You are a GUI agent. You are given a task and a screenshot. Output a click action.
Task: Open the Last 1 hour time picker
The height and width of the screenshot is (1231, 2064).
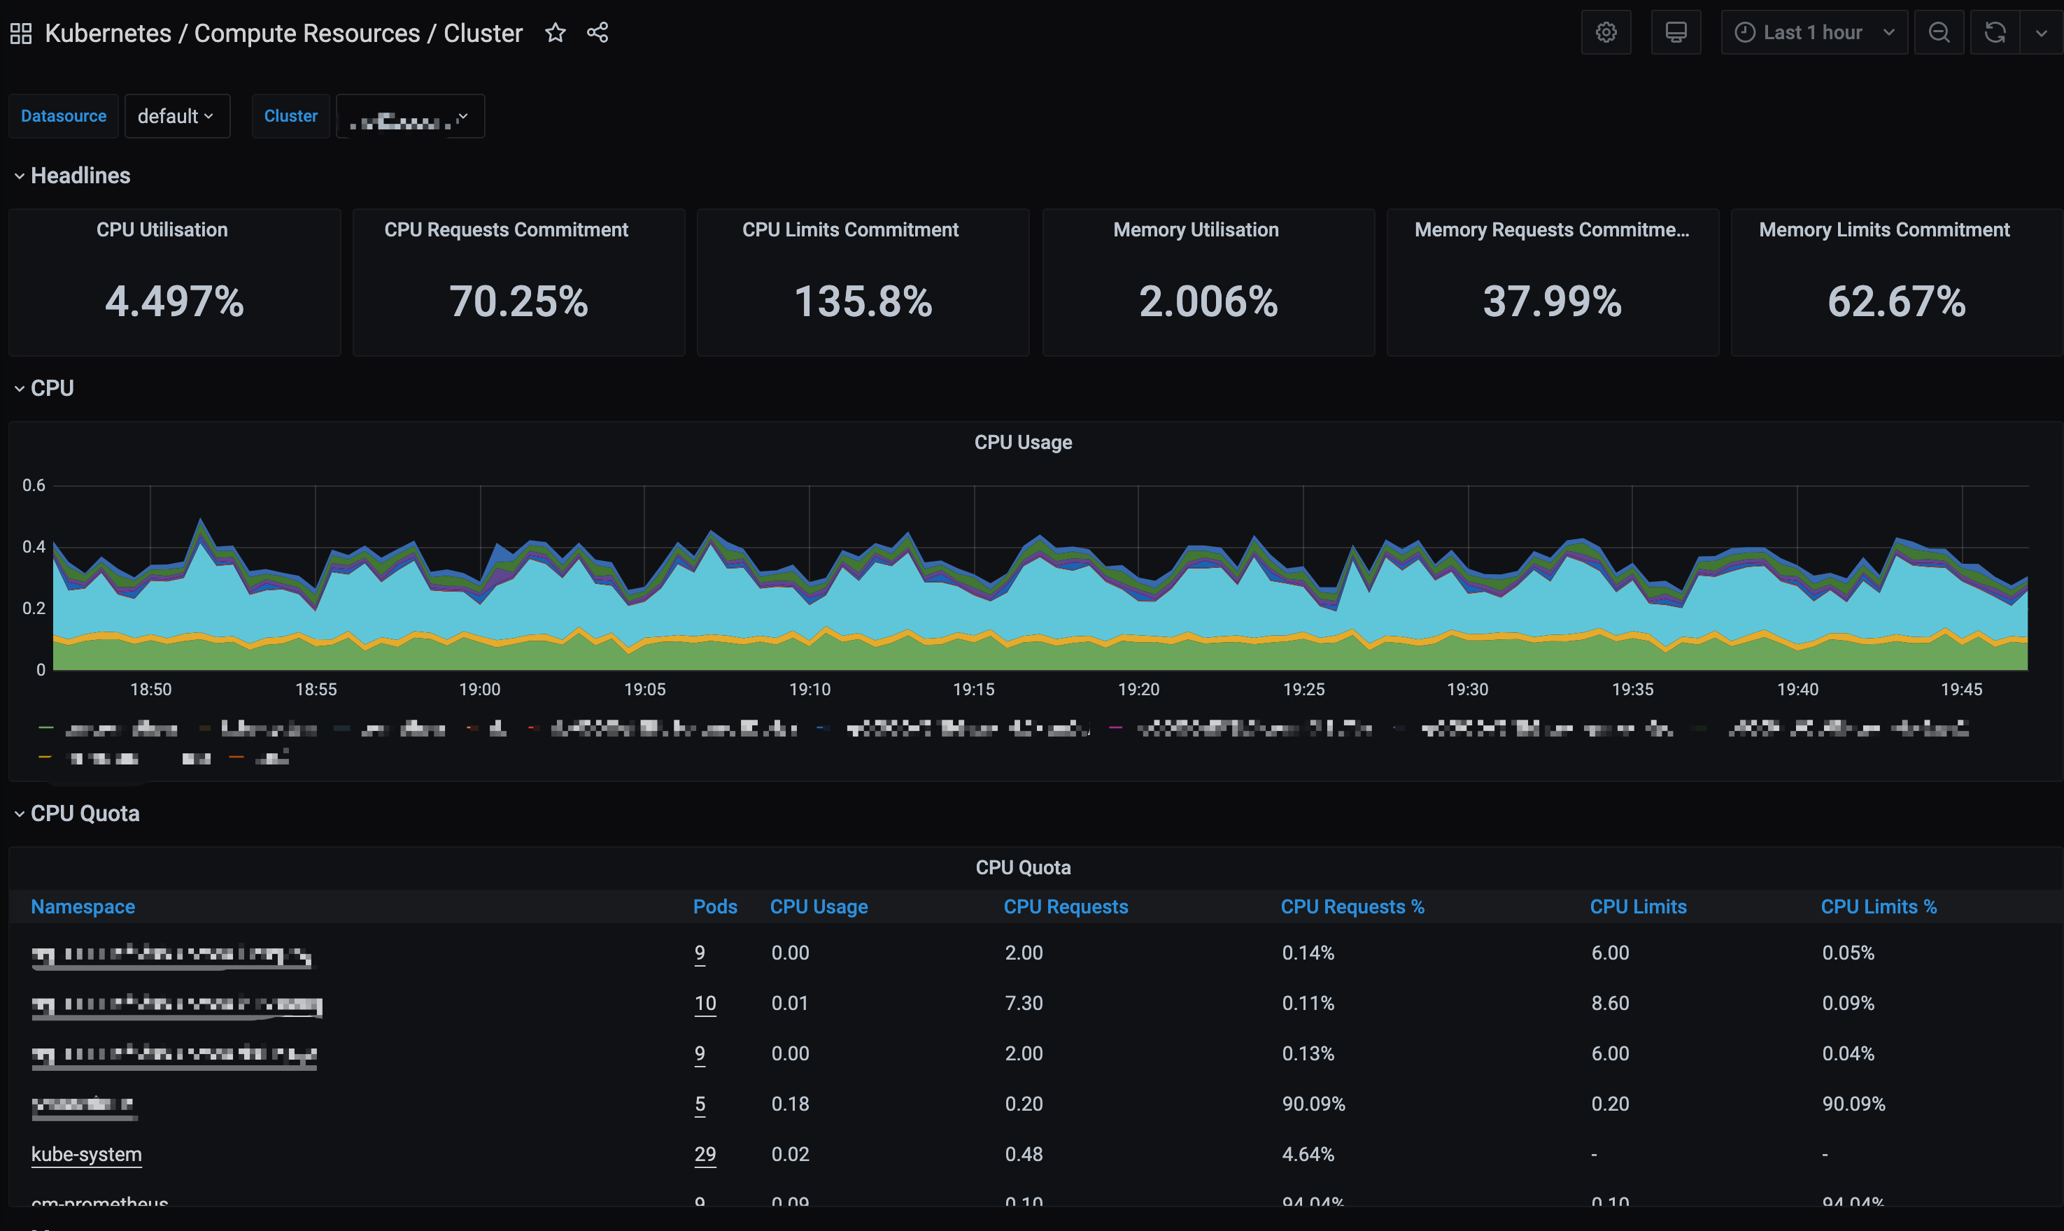point(1814,33)
